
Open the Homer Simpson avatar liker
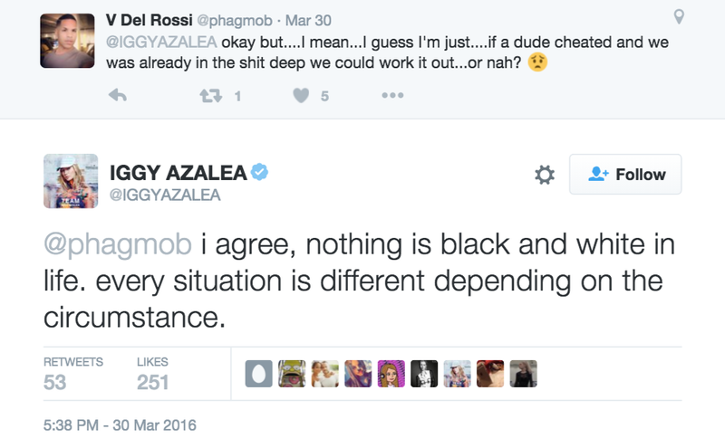tap(292, 374)
